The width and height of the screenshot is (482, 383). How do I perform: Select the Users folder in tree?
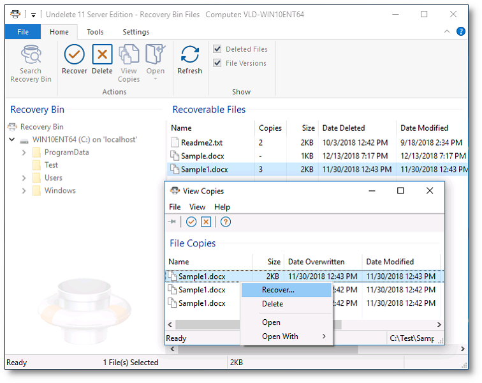point(53,178)
